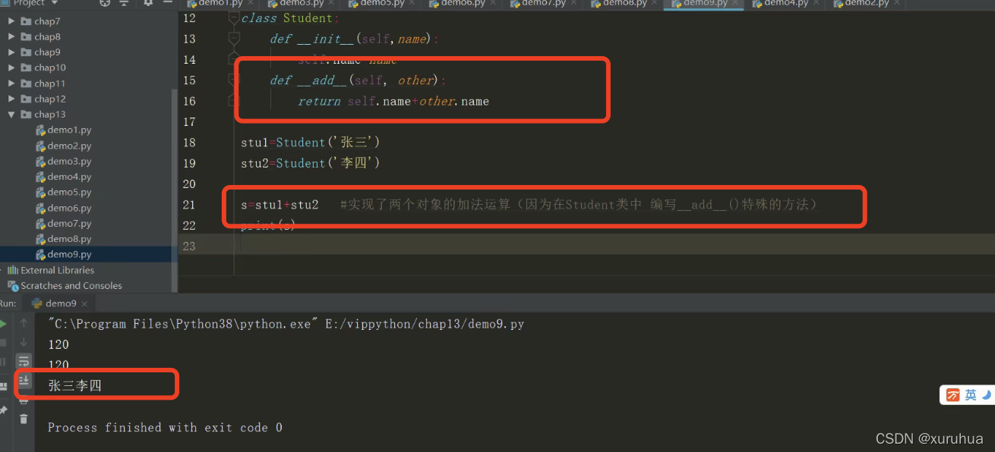The image size is (995, 452).
Task: Hide the Project panel with the minus icon
Action: 166,3
